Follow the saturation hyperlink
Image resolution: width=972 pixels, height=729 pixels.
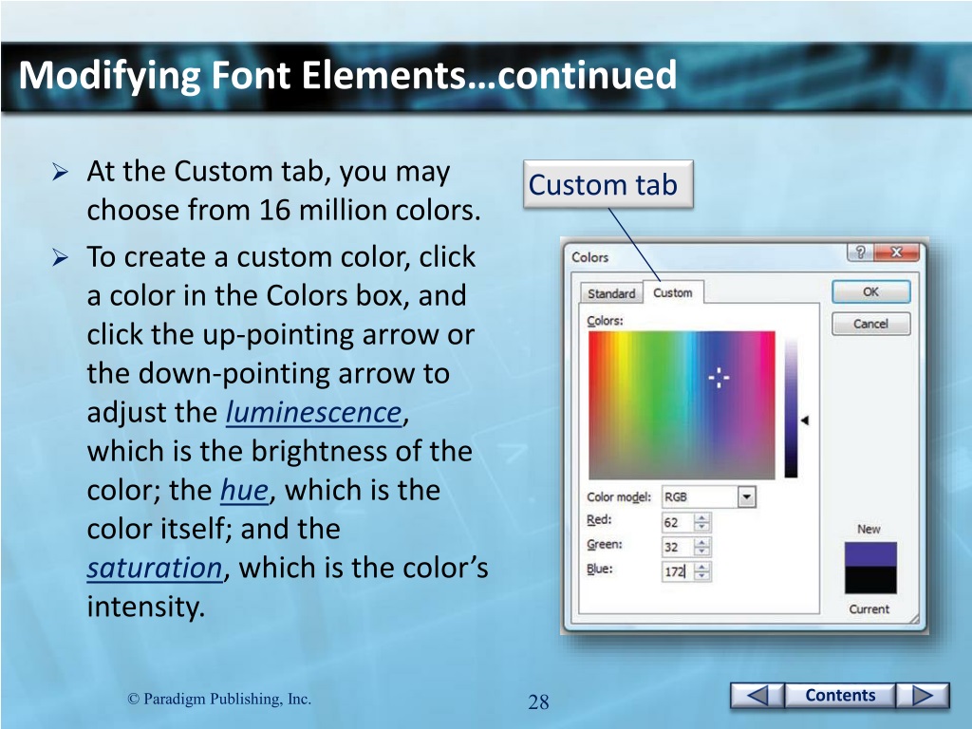click(x=155, y=568)
